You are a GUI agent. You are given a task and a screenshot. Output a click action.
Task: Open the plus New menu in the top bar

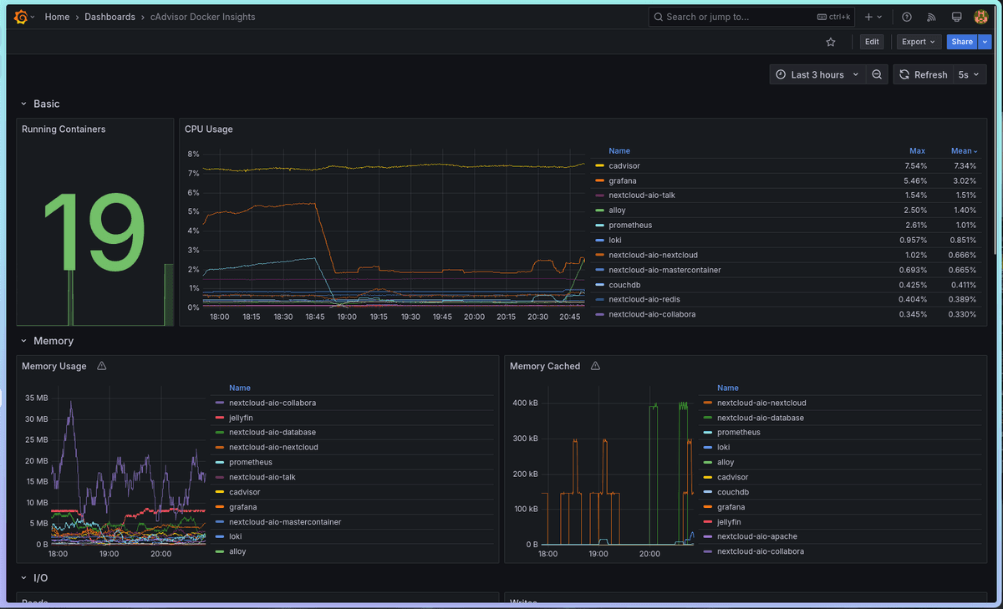[x=873, y=17]
